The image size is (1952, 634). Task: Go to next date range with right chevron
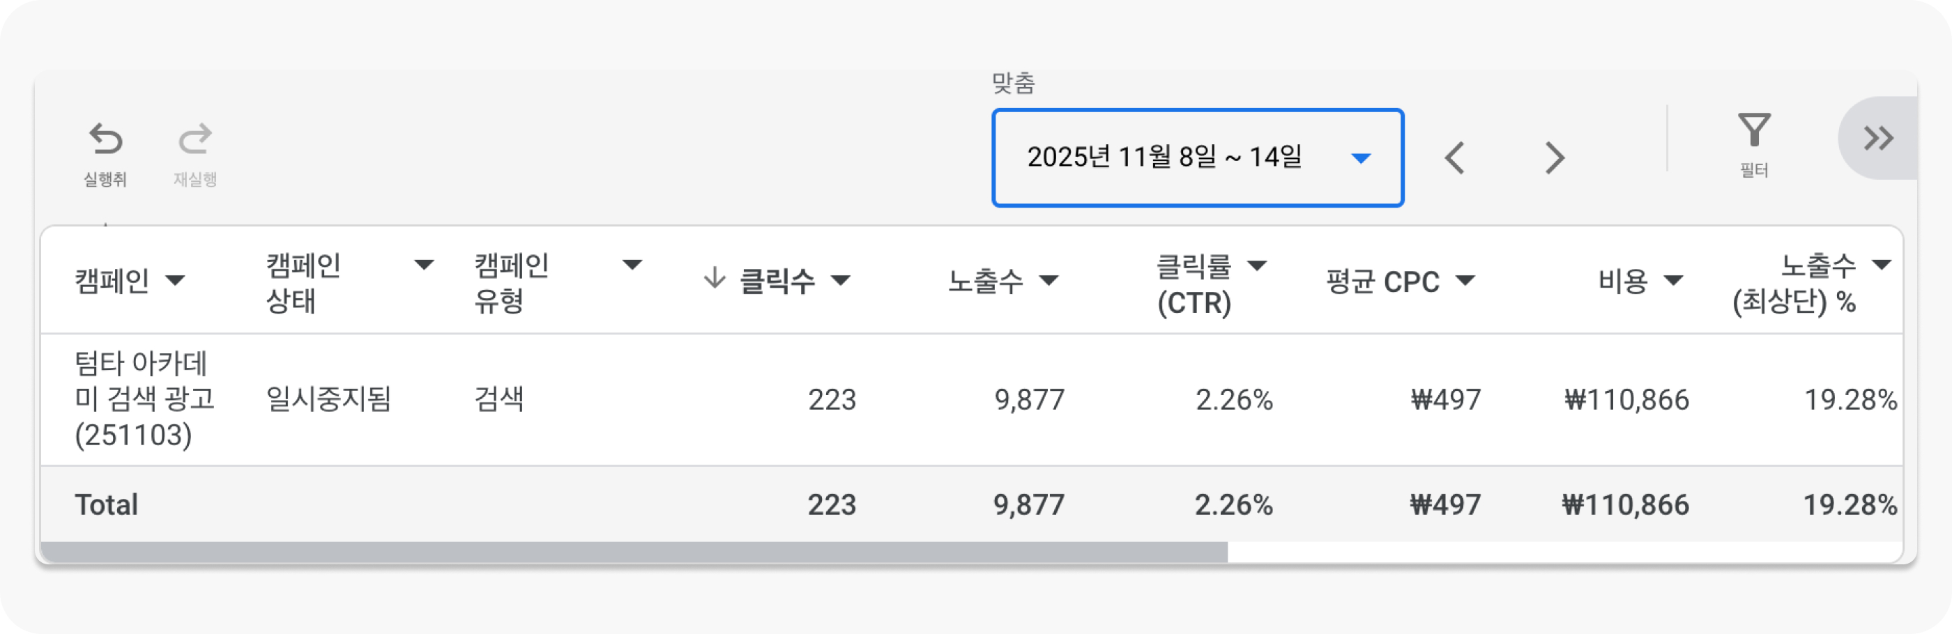point(1555,157)
